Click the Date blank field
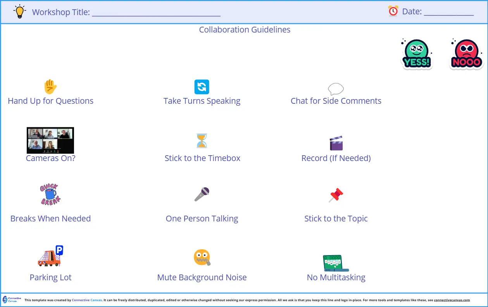The width and height of the screenshot is (488, 307). click(448, 12)
